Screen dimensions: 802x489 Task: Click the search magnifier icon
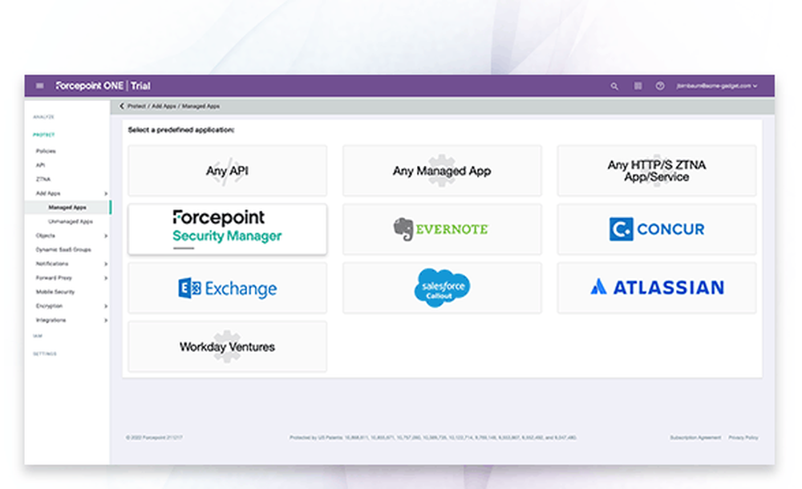point(614,87)
